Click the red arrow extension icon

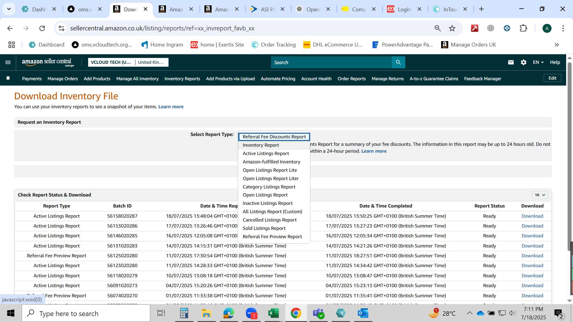(475, 28)
